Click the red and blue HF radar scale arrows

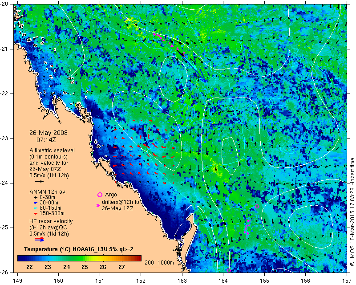coord(39,239)
